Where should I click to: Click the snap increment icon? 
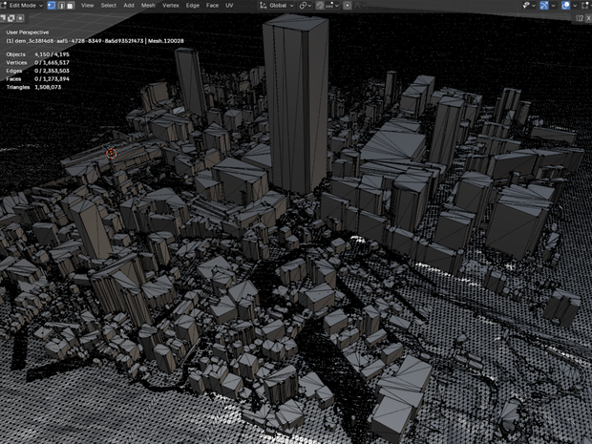(329, 6)
